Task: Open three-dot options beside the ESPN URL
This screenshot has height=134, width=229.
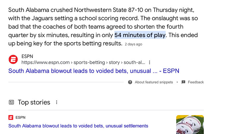Action: [x=150, y=62]
